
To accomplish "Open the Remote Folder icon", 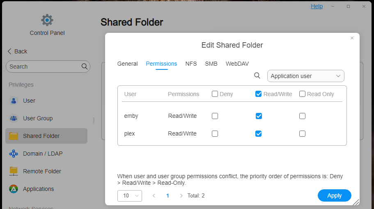I will [x=14, y=171].
